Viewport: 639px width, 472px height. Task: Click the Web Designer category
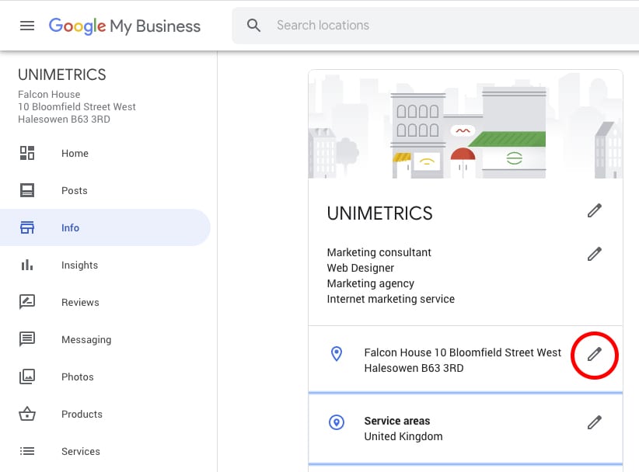[x=361, y=268]
